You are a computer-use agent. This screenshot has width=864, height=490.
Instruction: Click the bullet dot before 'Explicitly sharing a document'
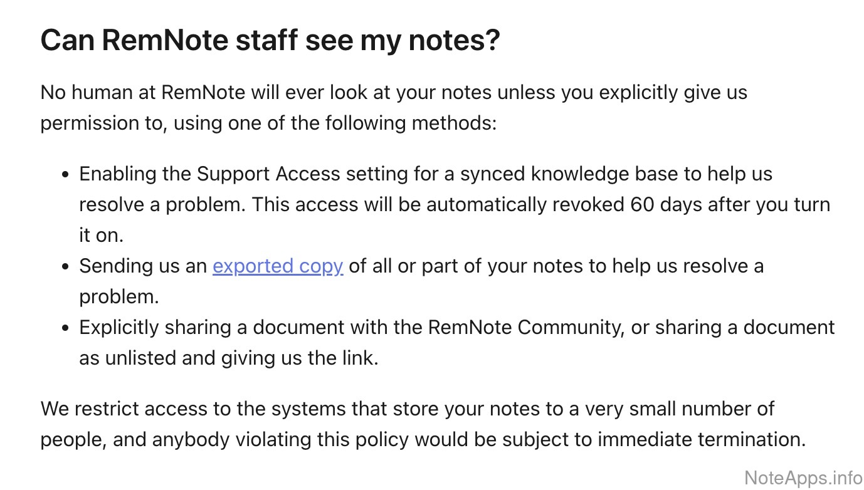click(66, 328)
